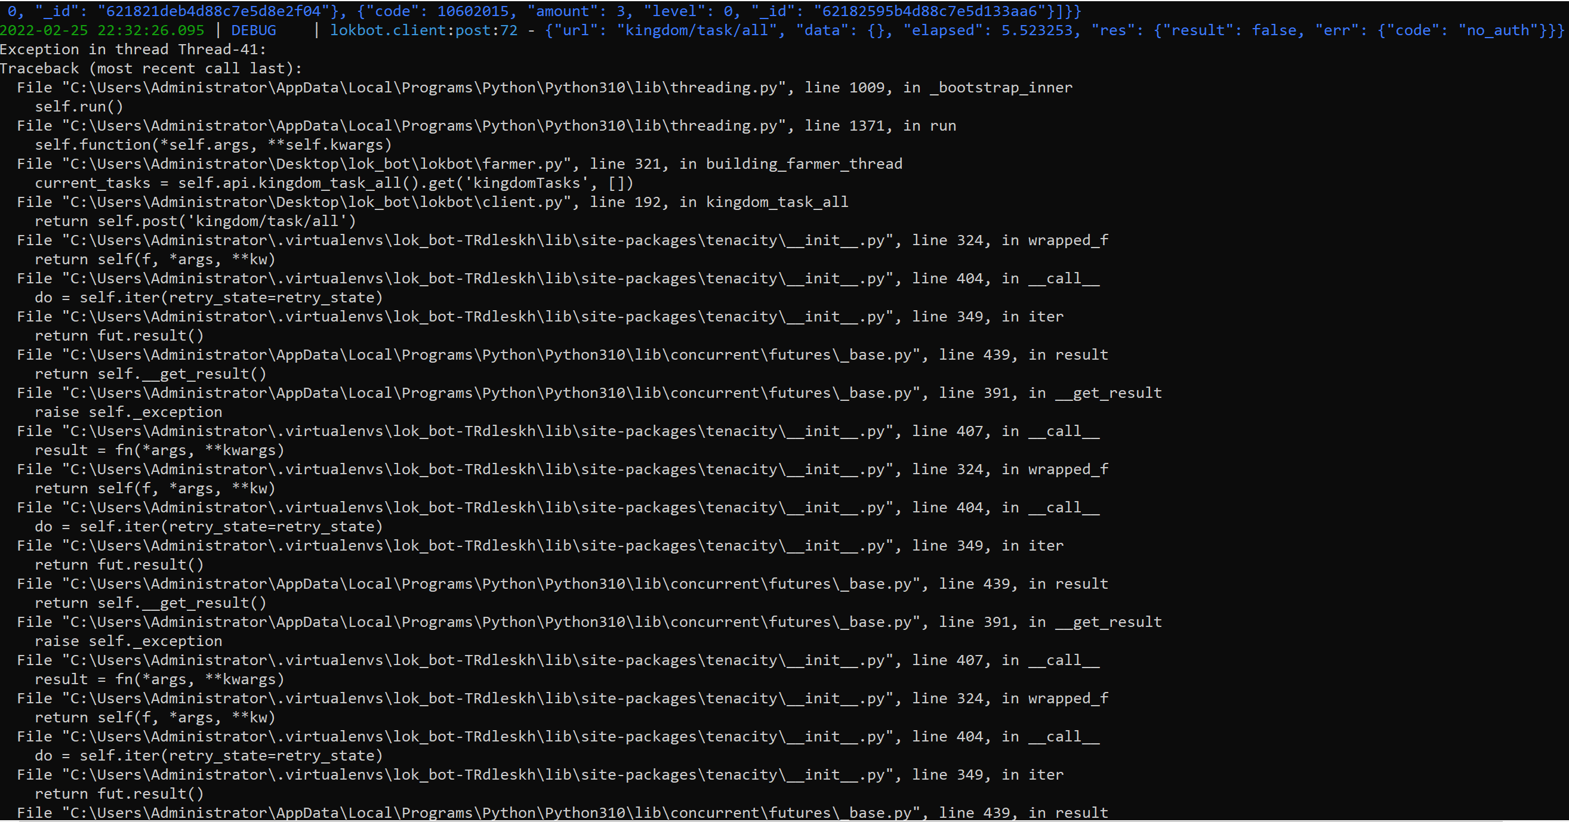Select the self.run() call line
The height and width of the screenshot is (822, 1569).
79,107
